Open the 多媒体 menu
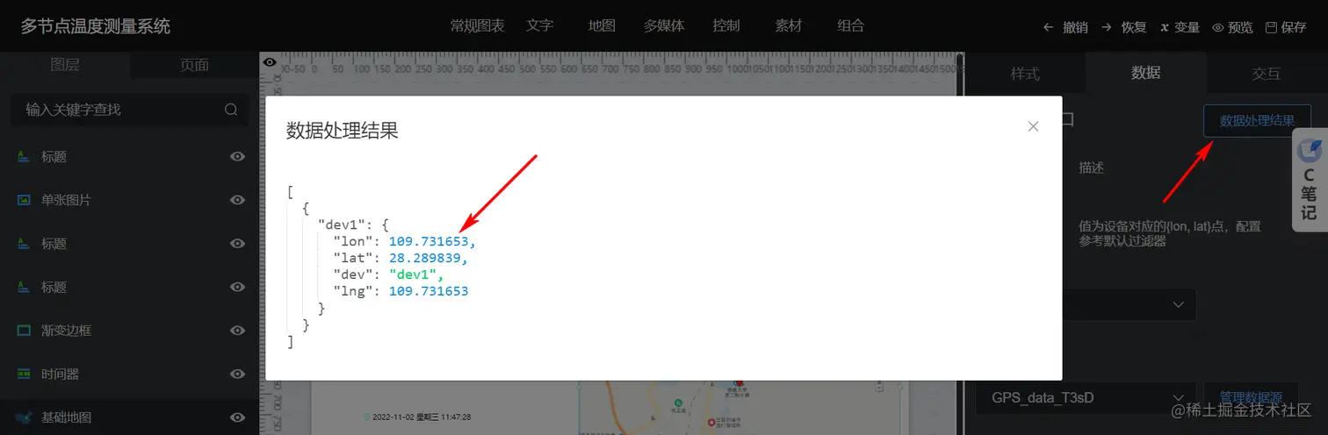This screenshot has width=1328, height=435. tap(664, 25)
